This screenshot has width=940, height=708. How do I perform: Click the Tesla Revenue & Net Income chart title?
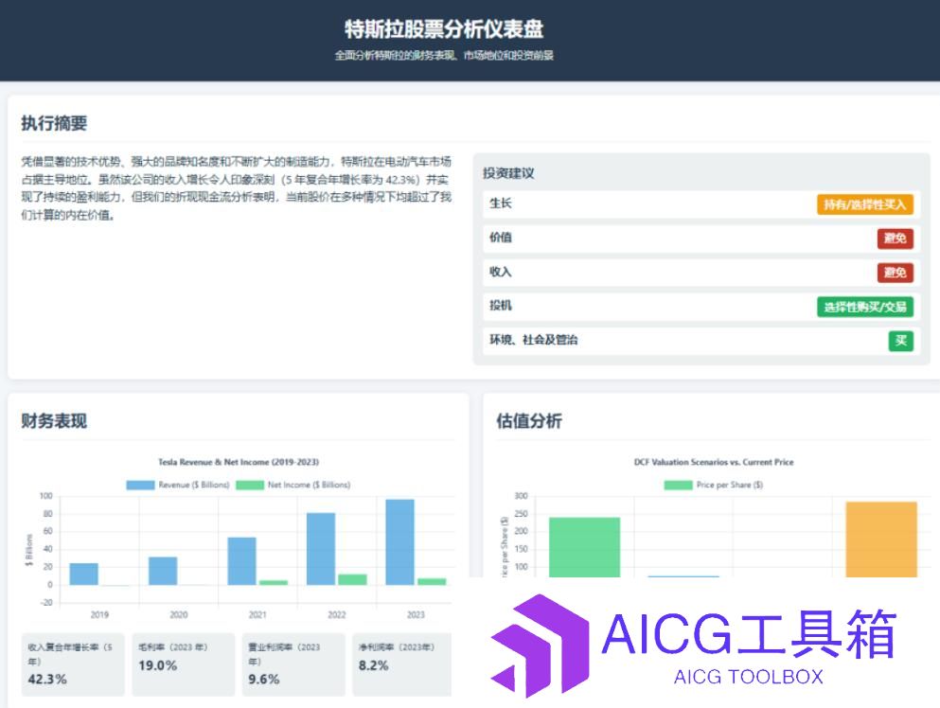tap(239, 462)
